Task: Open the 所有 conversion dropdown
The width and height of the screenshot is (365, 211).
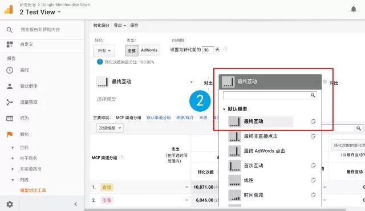Action: (104, 51)
